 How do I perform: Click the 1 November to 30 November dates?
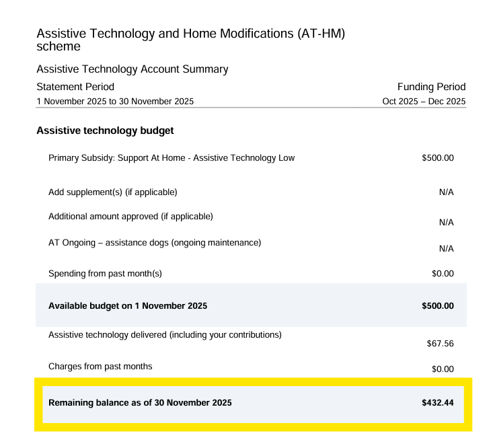115,102
